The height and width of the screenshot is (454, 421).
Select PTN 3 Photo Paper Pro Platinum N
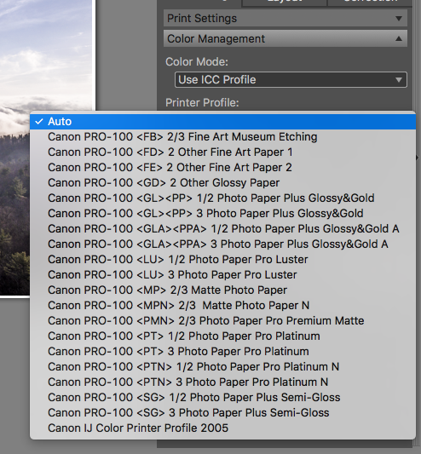(222, 382)
